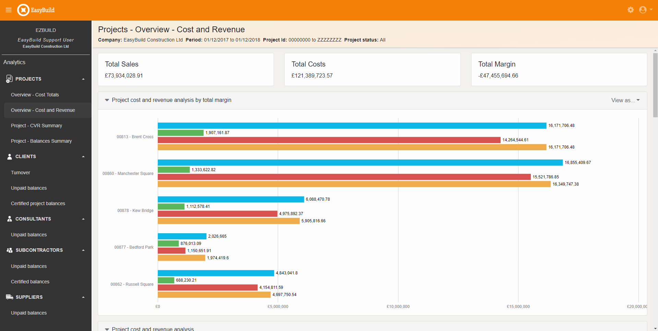Click the Clients person icon
This screenshot has height=331, width=658.
9,156
